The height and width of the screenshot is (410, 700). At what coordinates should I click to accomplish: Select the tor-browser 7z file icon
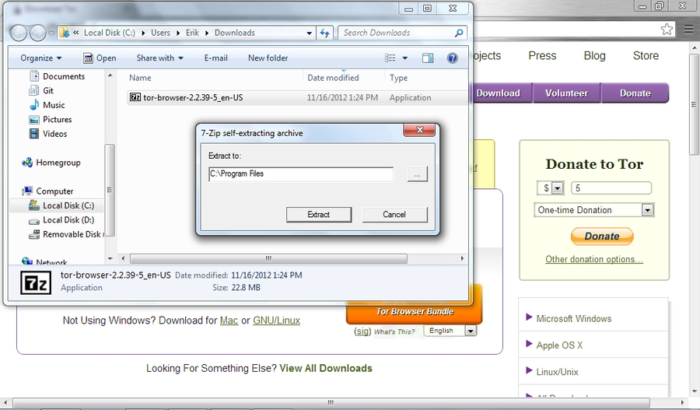(x=135, y=98)
